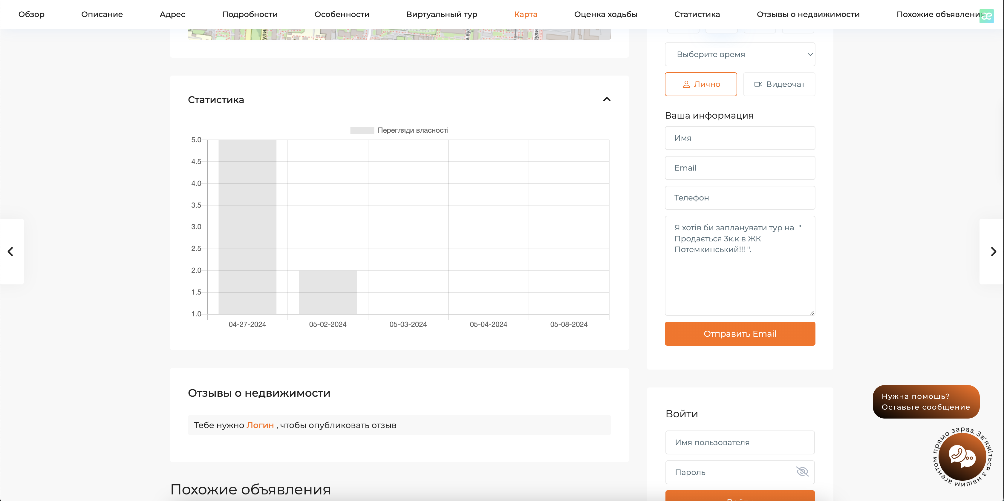This screenshot has height=501, width=1004.
Task: Go to the previous listing with left arrow
Action: 10,251
